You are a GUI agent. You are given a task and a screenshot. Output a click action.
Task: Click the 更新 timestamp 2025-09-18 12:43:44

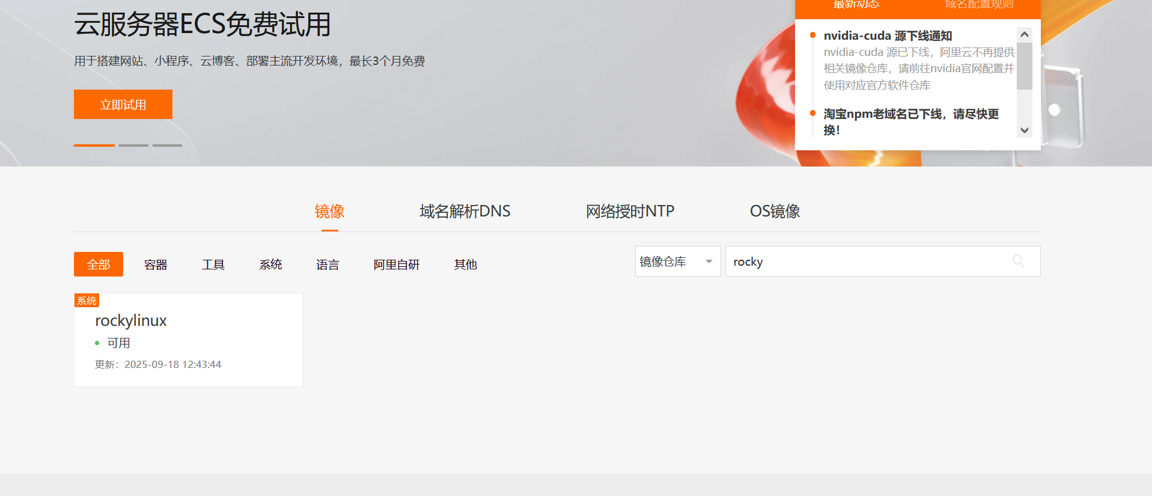pos(158,364)
